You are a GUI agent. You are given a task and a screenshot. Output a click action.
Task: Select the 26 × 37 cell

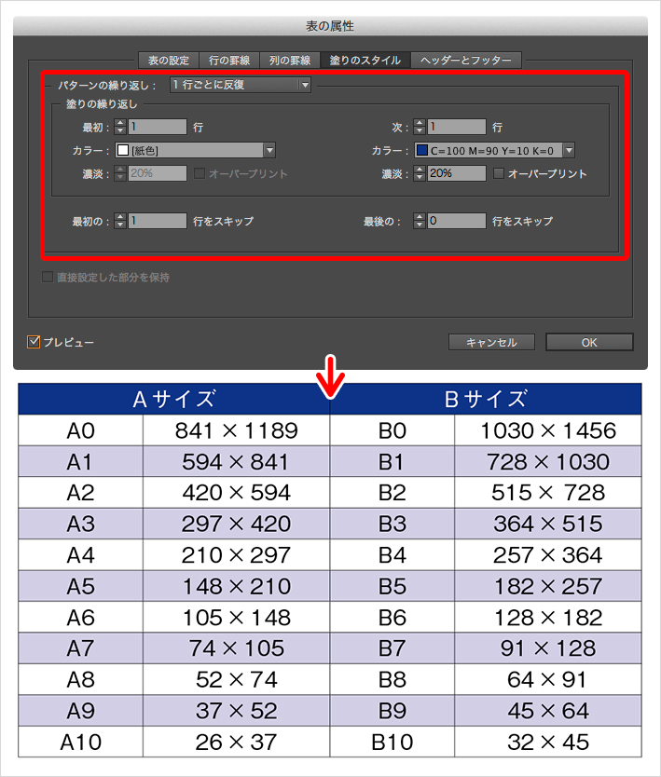[236, 742]
